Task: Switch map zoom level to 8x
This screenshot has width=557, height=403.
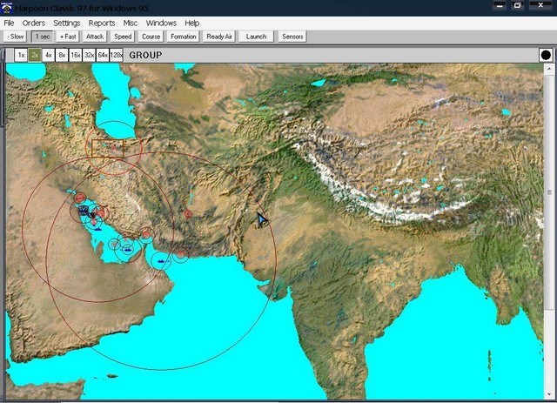Action: tap(62, 55)
